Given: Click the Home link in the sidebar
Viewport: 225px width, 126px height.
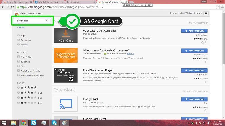Looking at the screenshot, I should click(x=21, y=28).
